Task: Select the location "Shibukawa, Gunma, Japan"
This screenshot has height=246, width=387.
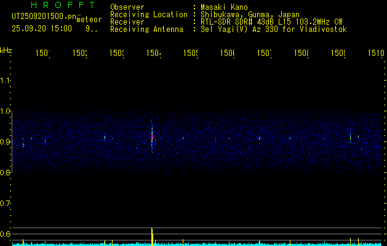Action: point(250,15)
